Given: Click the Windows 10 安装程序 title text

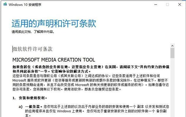Looking at the screenshot, I should coord(25,5).
